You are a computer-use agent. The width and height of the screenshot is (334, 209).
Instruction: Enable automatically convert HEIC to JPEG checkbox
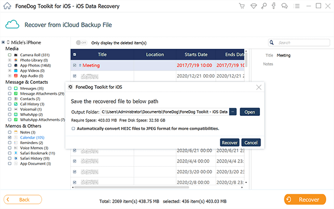pos(73,129)
